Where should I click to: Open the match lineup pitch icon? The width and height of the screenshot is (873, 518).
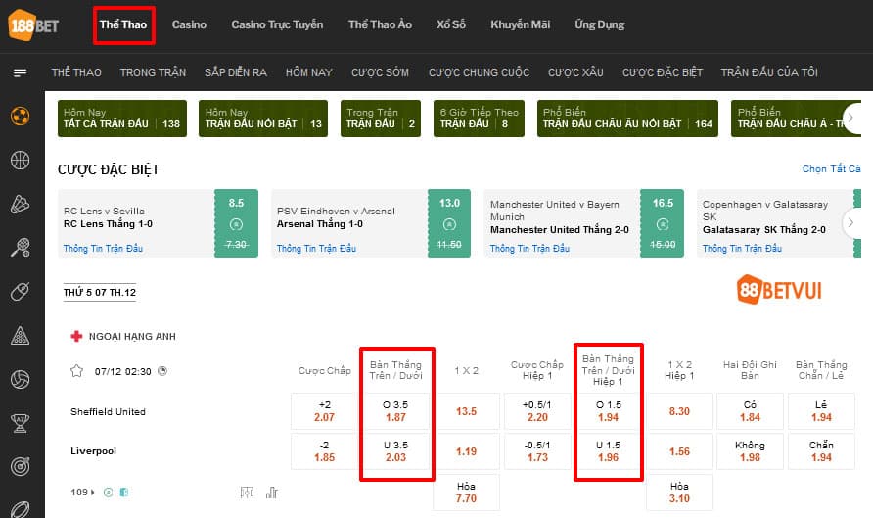248,493
